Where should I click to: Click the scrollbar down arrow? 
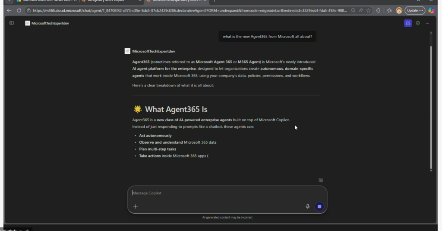pos(431,171)
